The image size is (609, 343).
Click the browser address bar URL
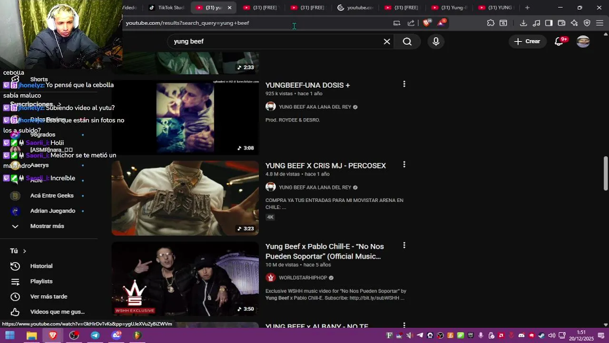tap(187, 23)
